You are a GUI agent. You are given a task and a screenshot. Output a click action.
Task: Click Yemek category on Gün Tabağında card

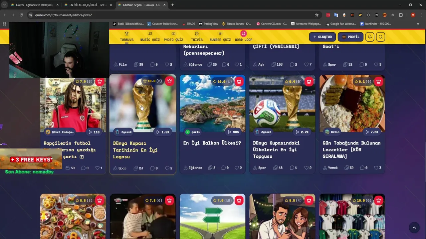click(330, 168)
